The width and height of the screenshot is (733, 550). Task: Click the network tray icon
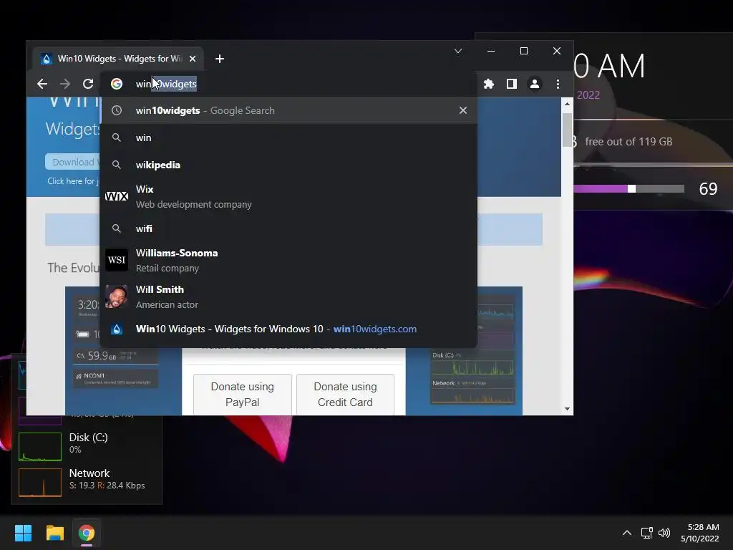647,533
